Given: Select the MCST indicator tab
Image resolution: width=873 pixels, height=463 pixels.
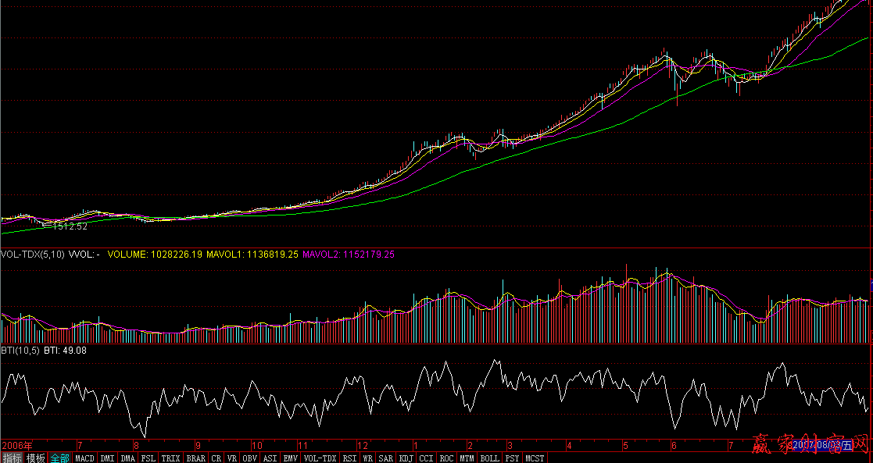Looking at the screenshot, I should 535,458.
